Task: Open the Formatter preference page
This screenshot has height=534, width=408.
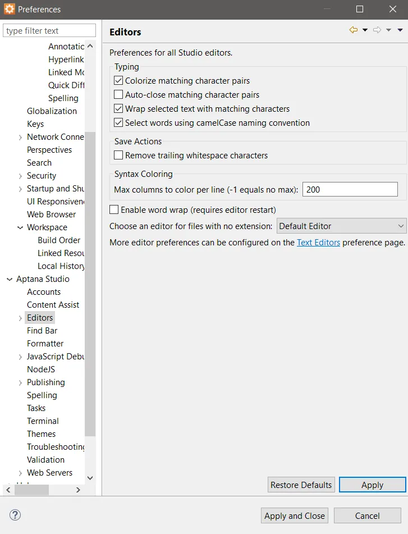Action: click(45, 344)
